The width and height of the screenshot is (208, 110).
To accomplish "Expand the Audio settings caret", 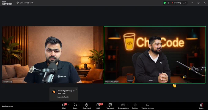I will (15, 106).
